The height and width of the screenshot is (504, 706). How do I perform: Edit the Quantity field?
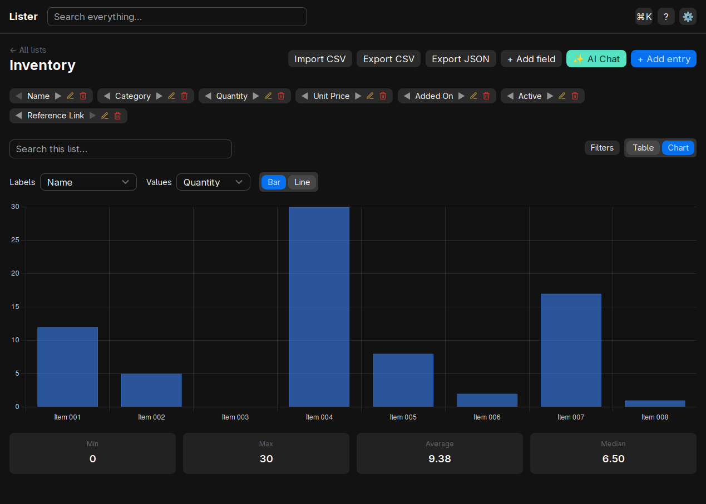coord(268,96)
